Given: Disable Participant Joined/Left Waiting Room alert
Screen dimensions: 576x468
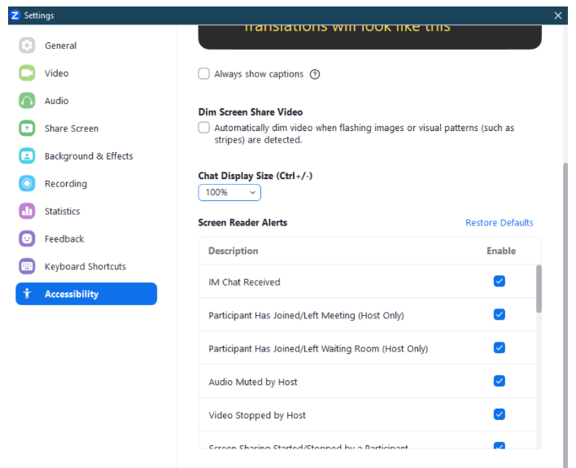Looking at the screenshot, I should pyautogui.click(x=500, y=348).
